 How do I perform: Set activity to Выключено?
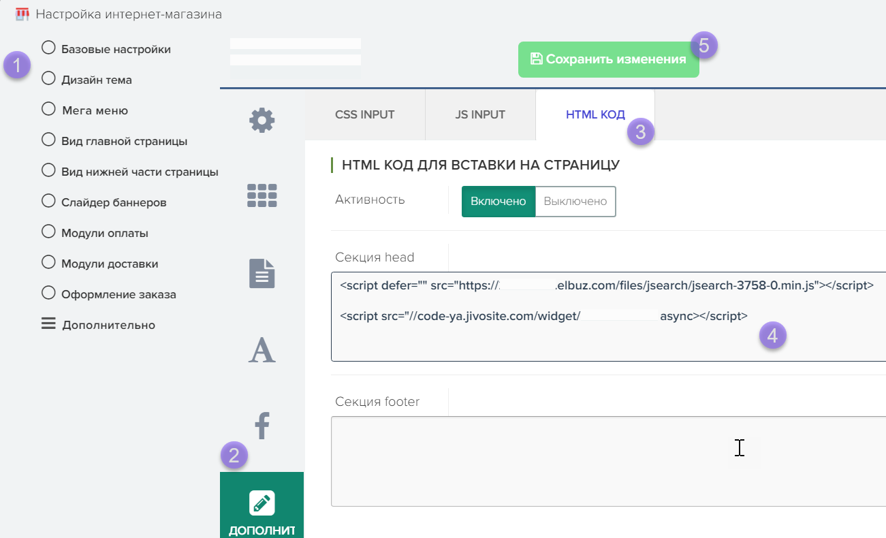coord(575,202)
